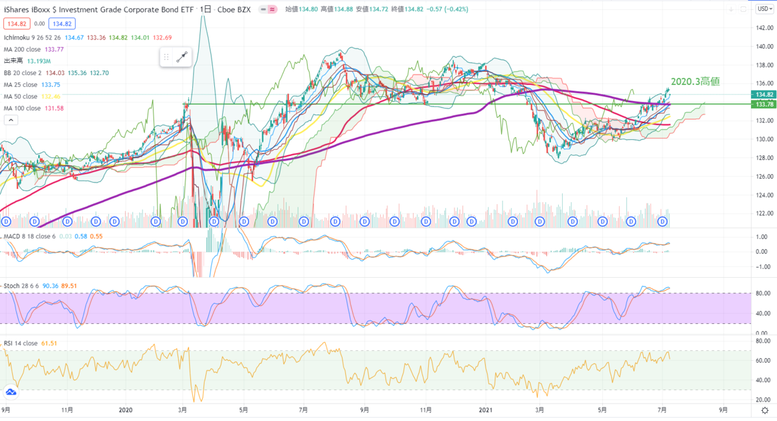Click the Cboe BZX exchange label

point(234,10)
